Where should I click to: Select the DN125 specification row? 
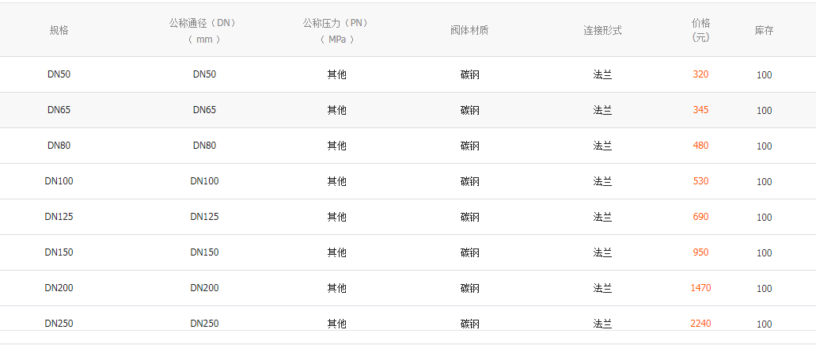(x=59, y=217)
